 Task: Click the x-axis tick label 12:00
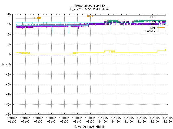(155, 121)
